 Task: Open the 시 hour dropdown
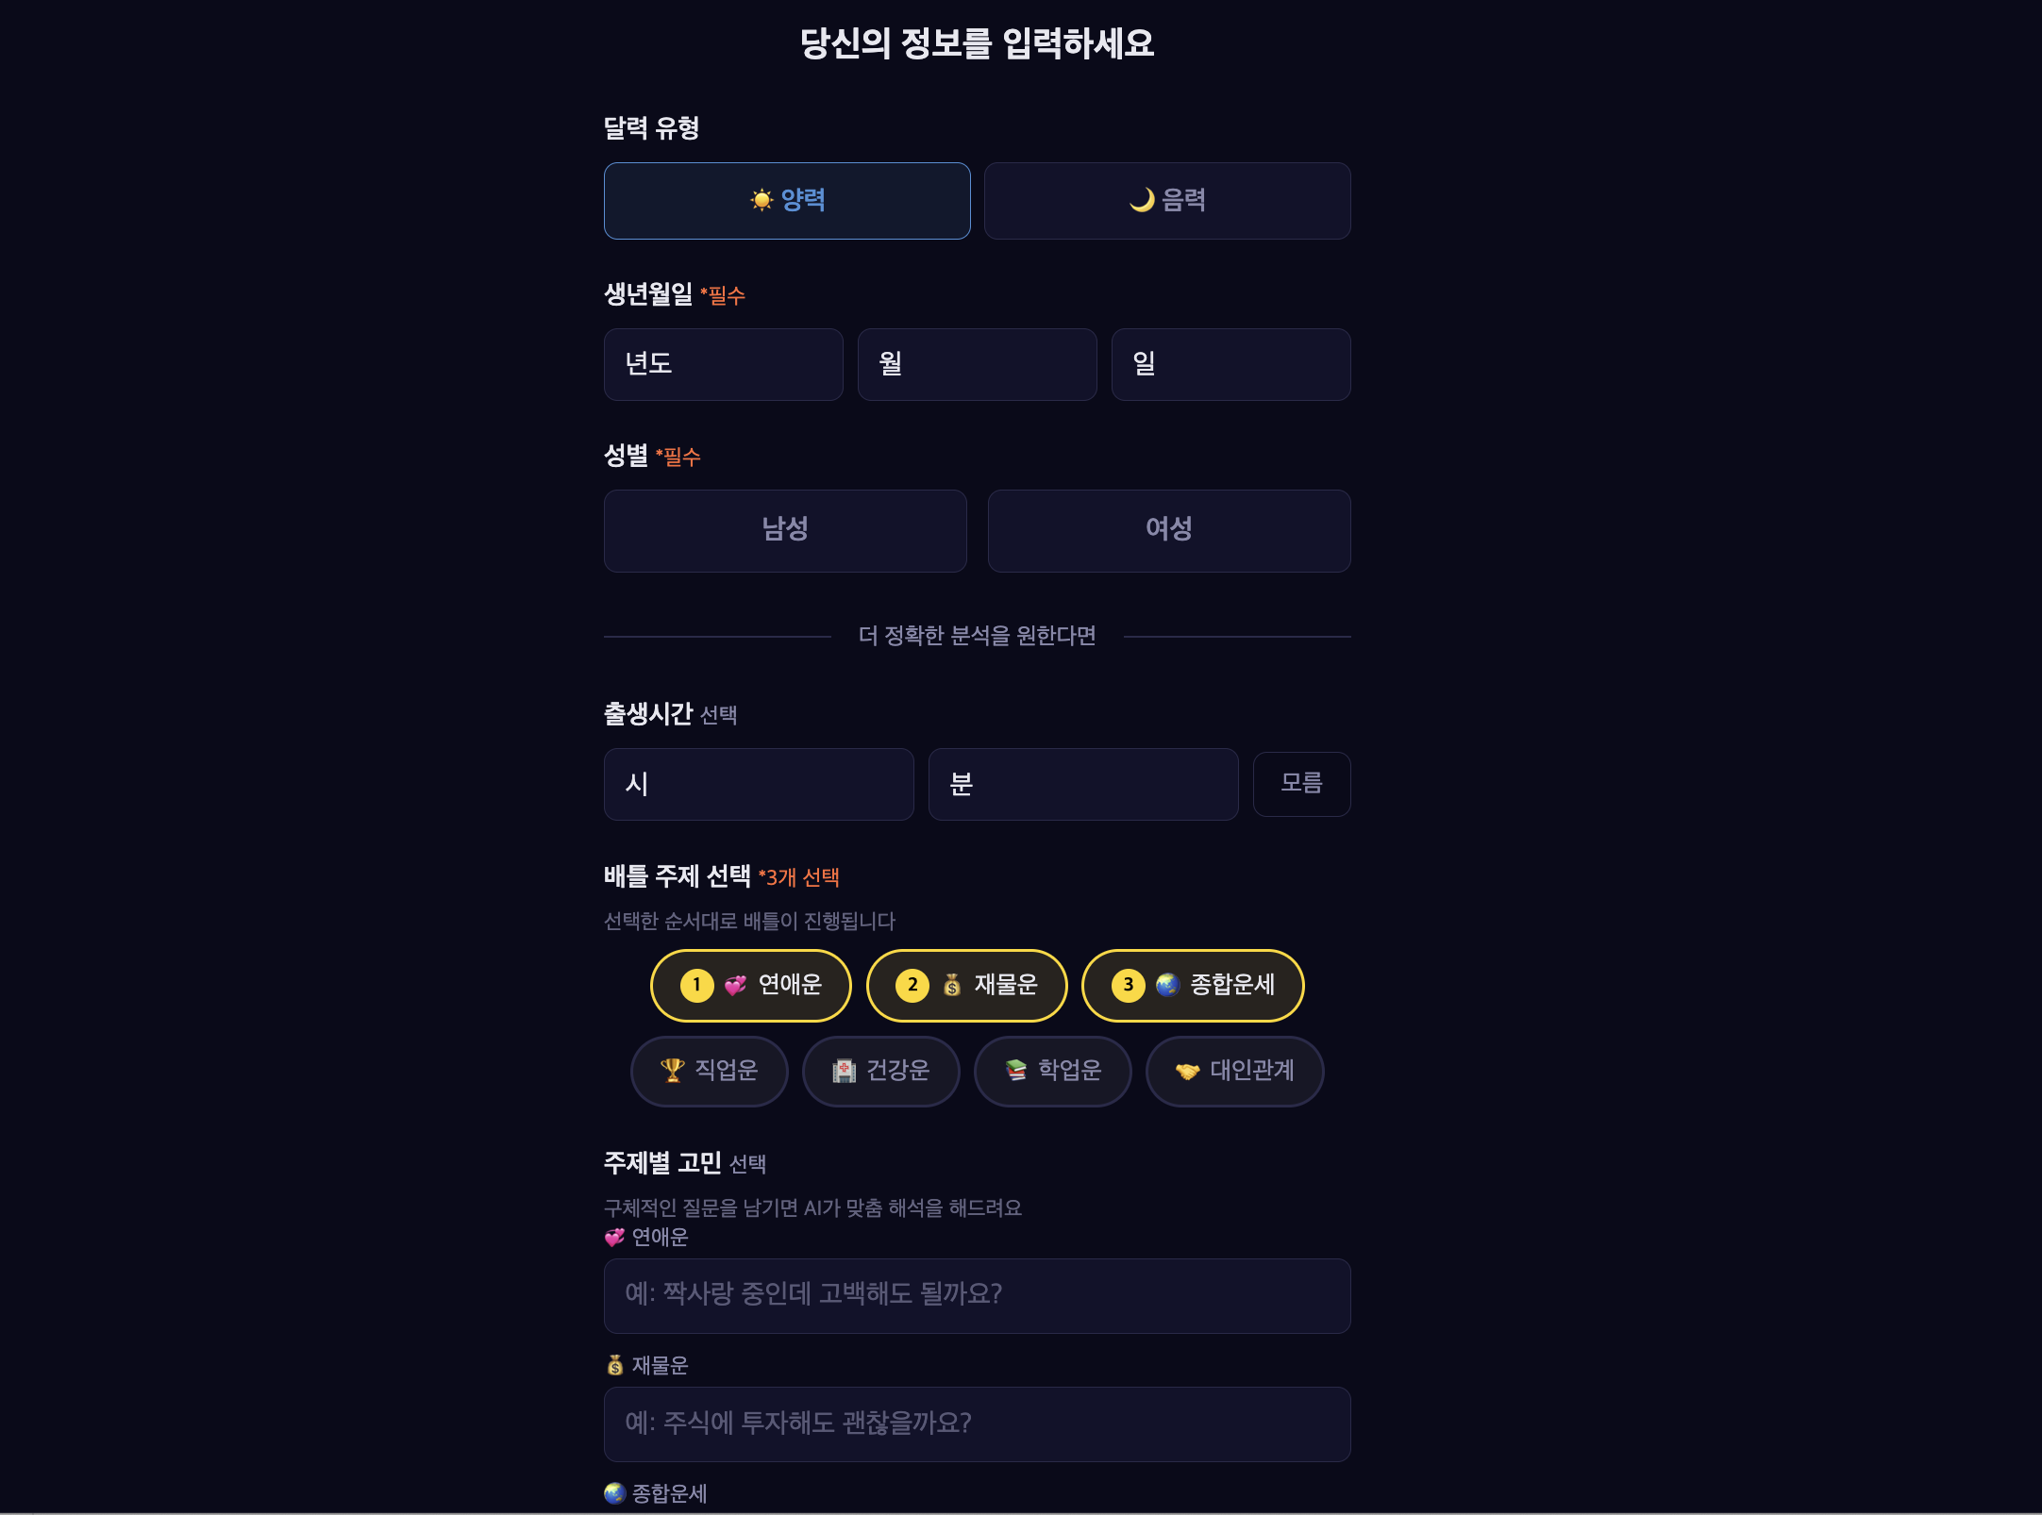pyautogui.click(x=759, y=784)
